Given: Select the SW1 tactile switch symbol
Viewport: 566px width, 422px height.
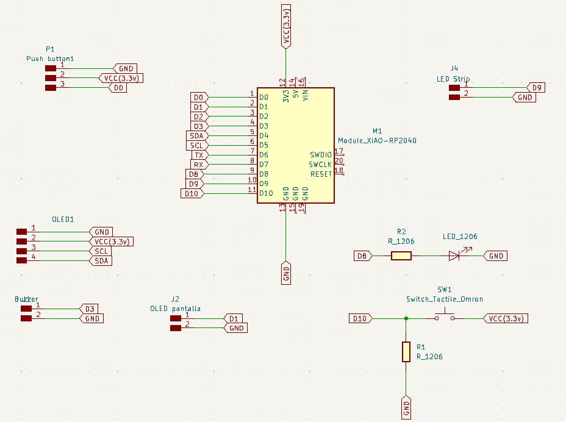Looking at the screenshot, I should pyautogui.click(x=445, y=316).
